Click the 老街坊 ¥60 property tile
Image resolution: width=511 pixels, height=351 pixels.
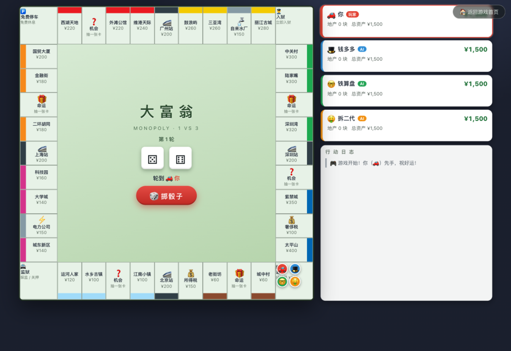coord(215,281)
